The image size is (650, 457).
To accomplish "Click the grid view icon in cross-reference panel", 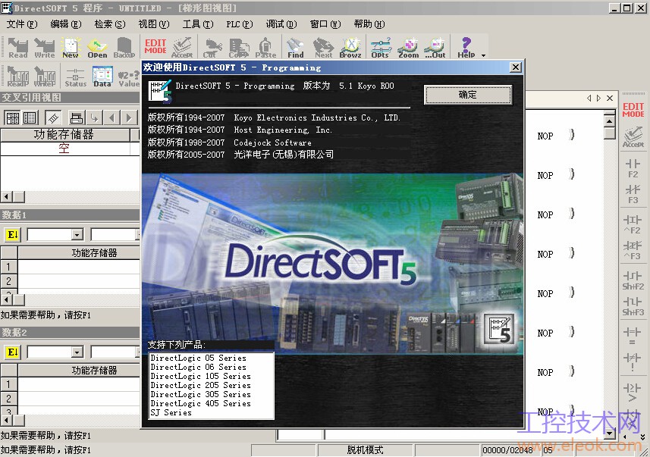I will pyautogui.click(x=12, y=118).
